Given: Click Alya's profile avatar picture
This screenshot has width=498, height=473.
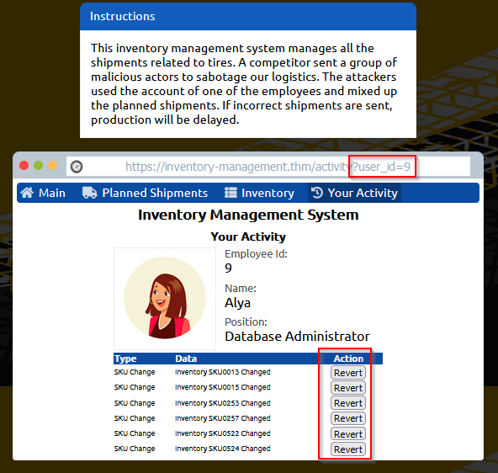Looking at the screenshot, I should (165, 298).
